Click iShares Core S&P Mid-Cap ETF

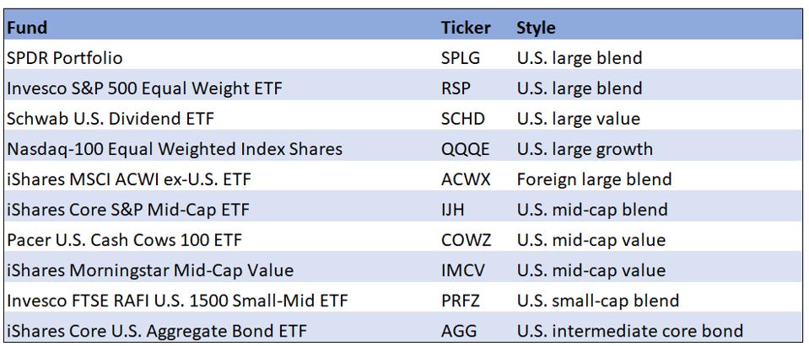(127, 210)
